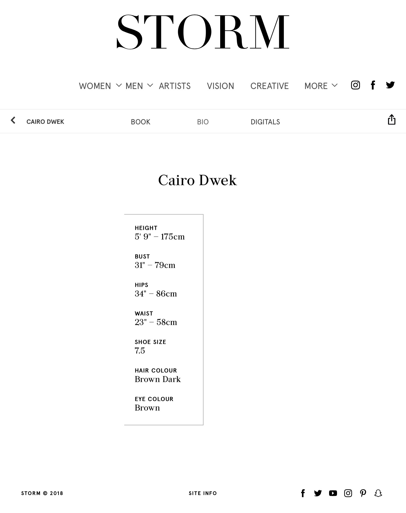Image resolution: width=406 pixels, height=513 pixels.
Task: Click the STORM logo header
Action: [x=203, y=32]
